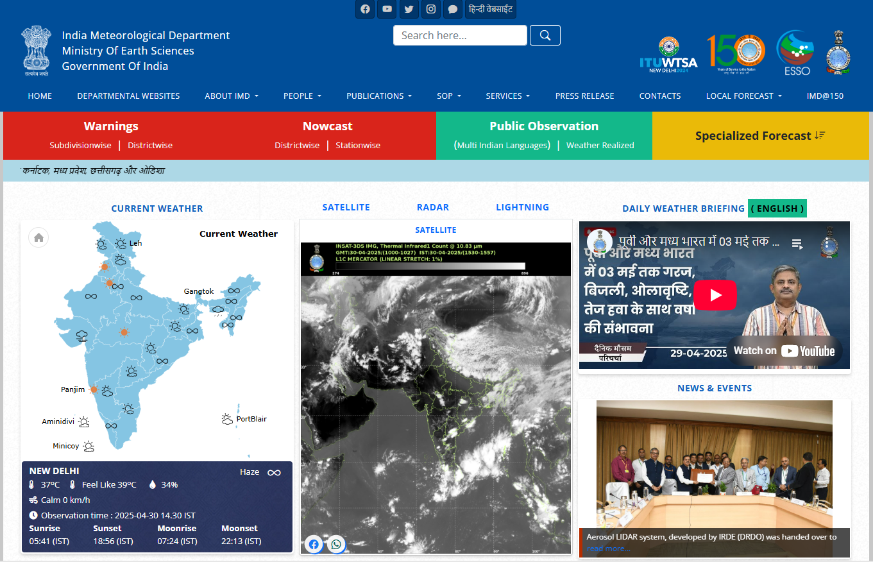Open Warnings Subdivisionwise link
Viewport: 873px width, 562px height.
pos(80,145)
